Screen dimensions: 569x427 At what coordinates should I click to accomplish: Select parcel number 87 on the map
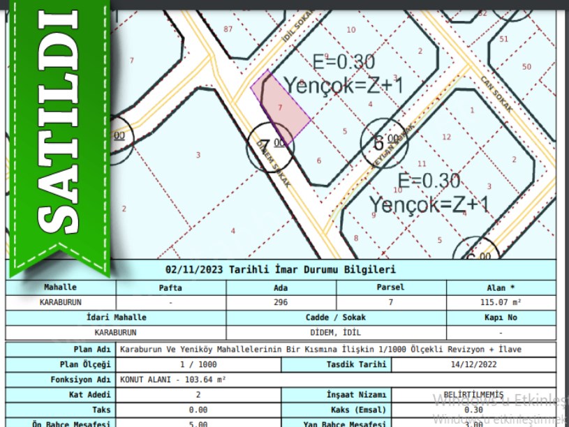coord(228,29)
